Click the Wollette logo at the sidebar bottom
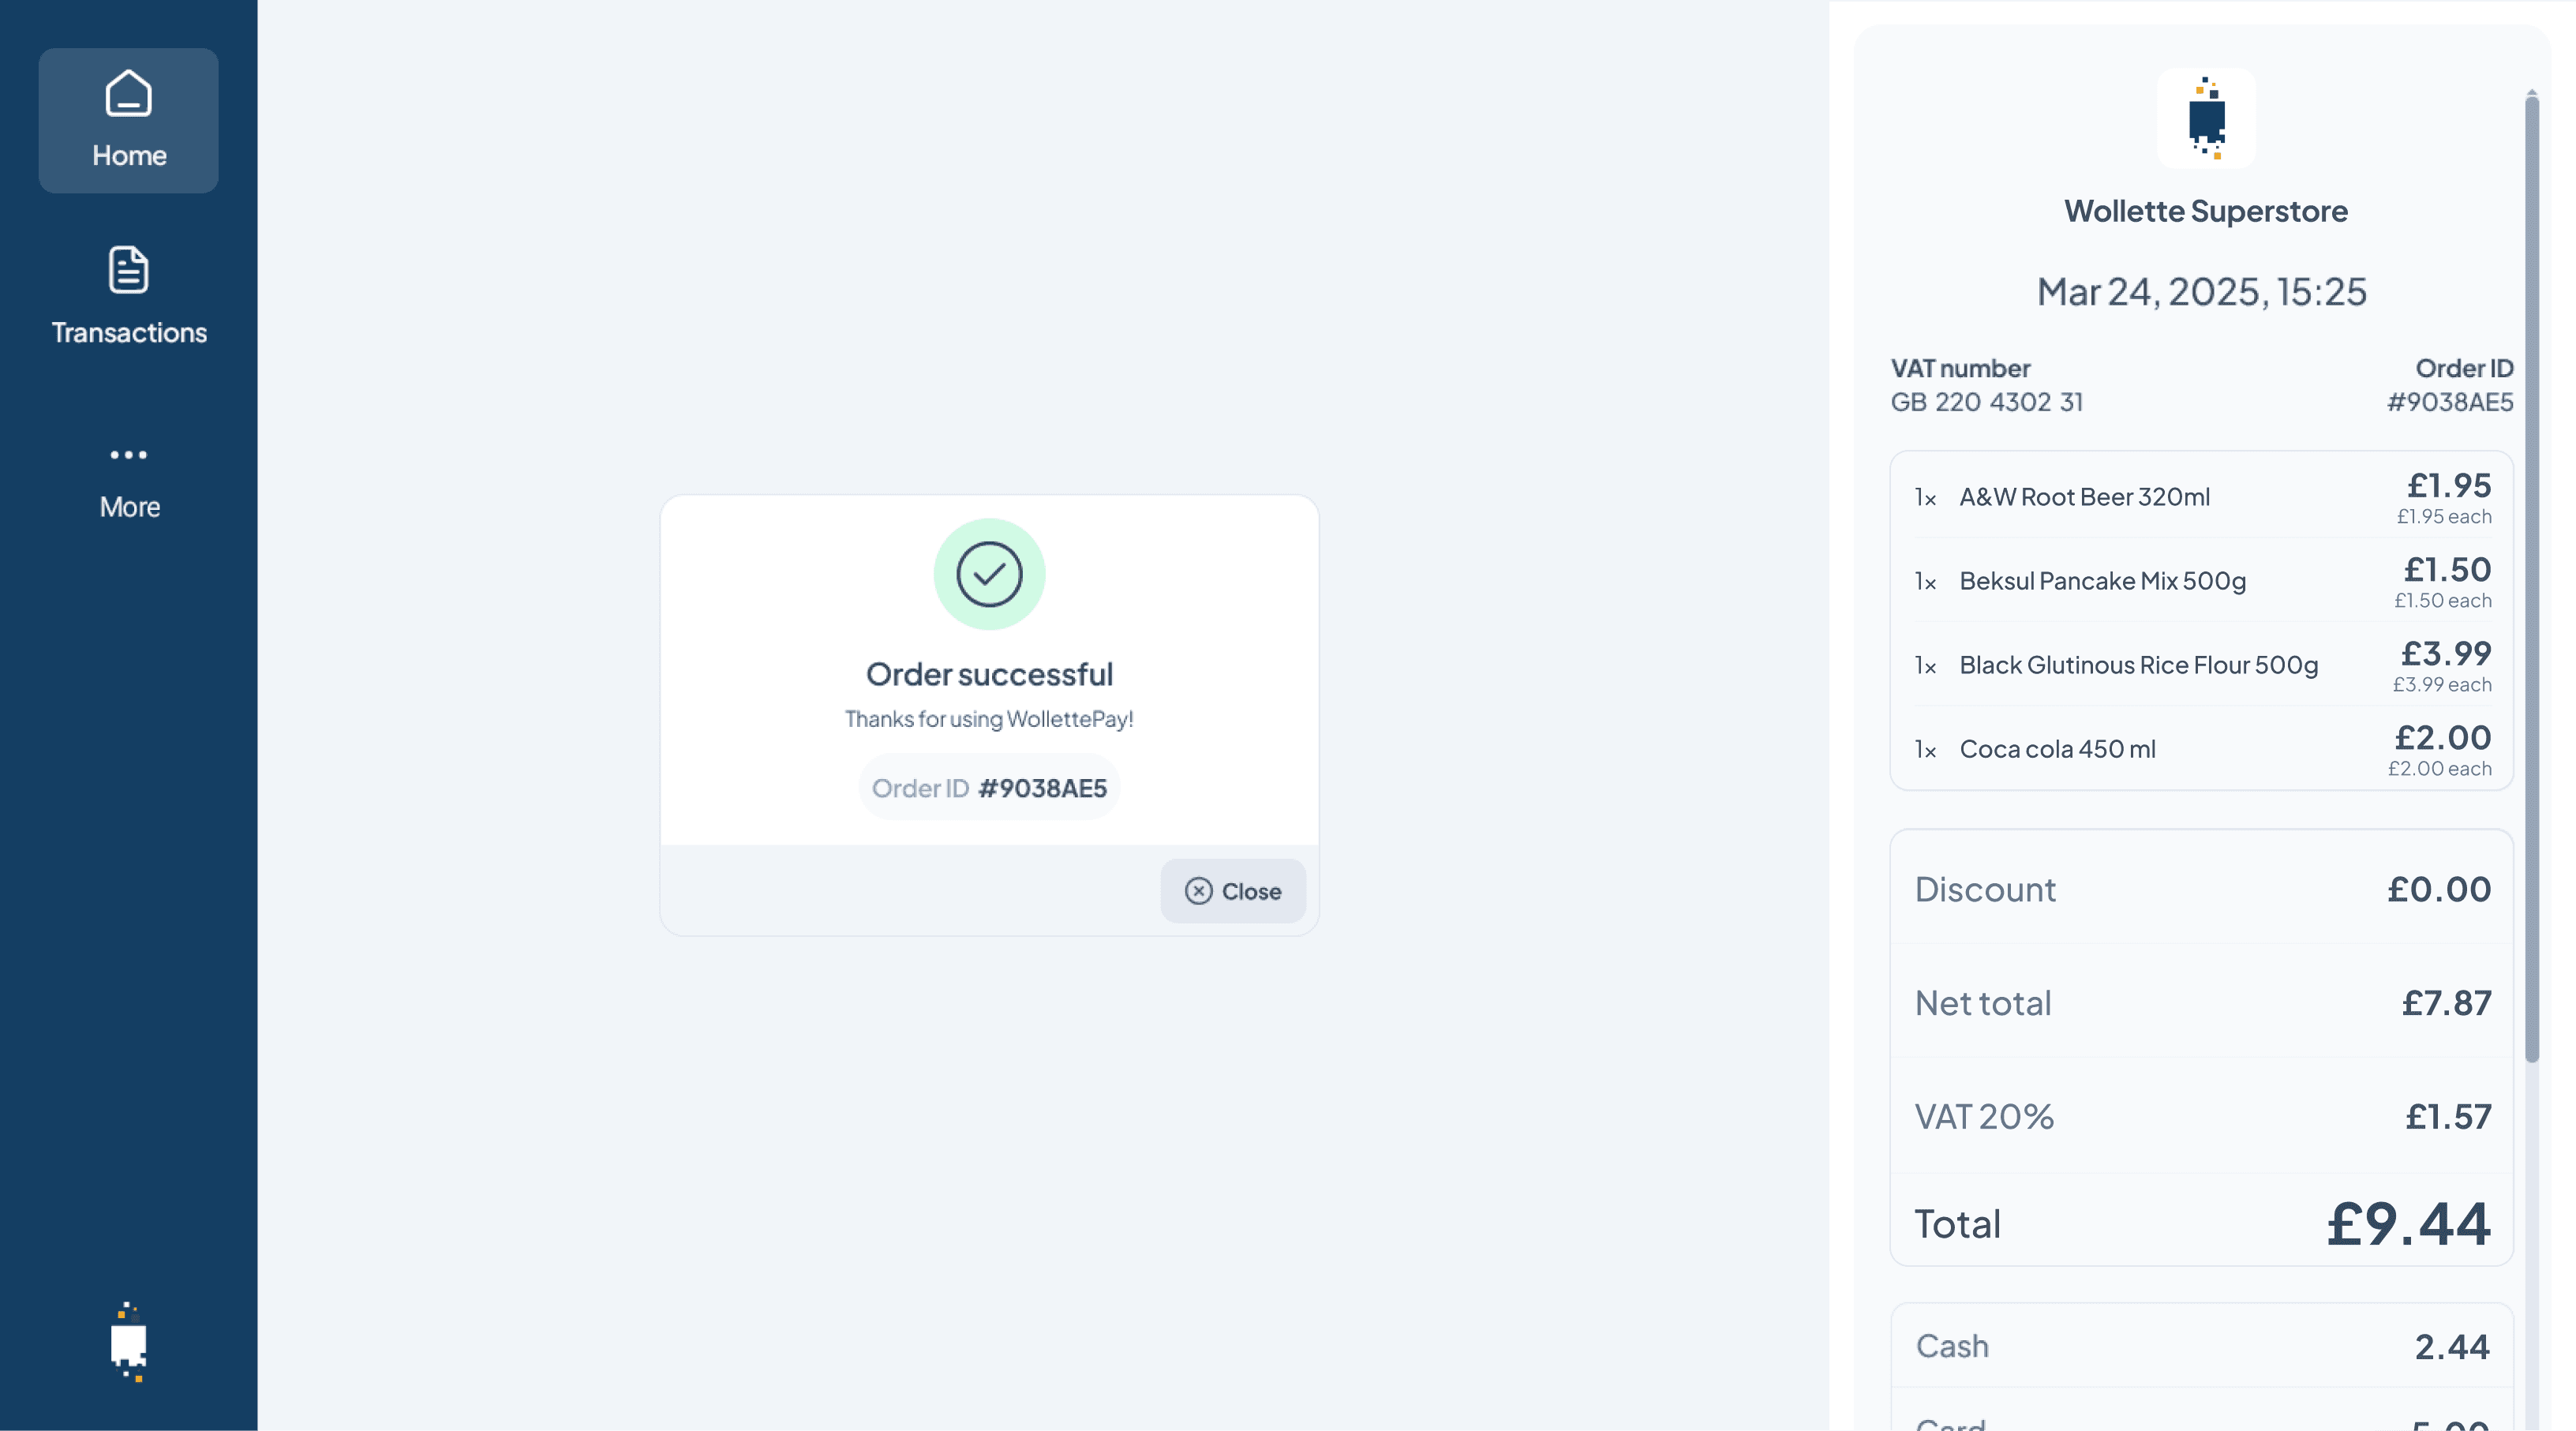This screenshot has width=2576, height=1431. (x=129, y=1342)
